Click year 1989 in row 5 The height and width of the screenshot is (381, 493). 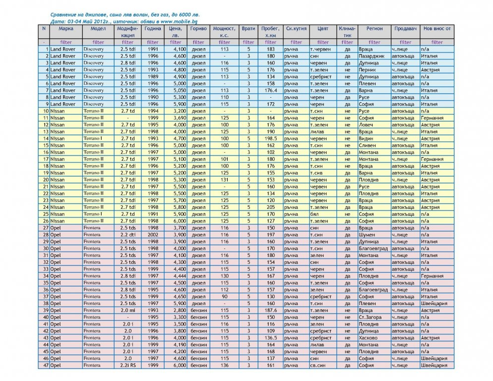pos(152,77)
